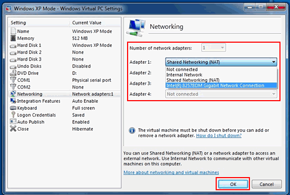Open the Adapter 1 dropdown arrow
290x195 pixels.
(x=274, y=62)
